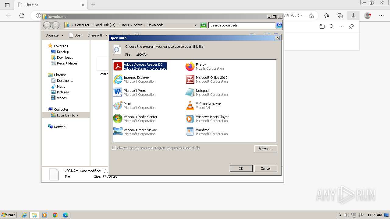Select Adobe Acrobat Reader DC icon
Viewport: 390px width, 219px height.
coord(118,66)
